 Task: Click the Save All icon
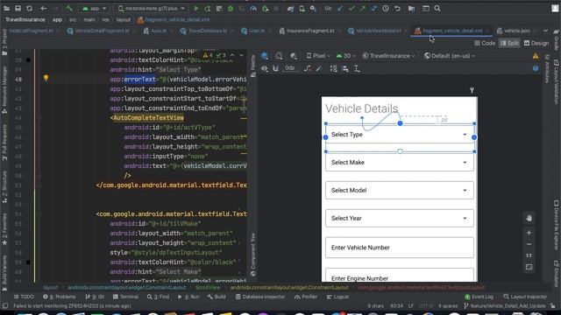click(x=18, y=8)
